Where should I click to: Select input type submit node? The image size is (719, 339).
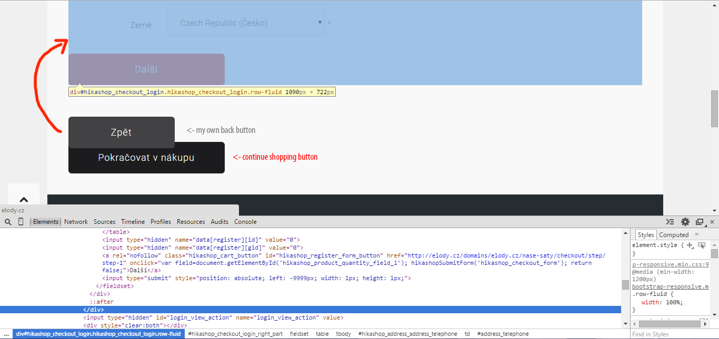click(x=256, y=279)
